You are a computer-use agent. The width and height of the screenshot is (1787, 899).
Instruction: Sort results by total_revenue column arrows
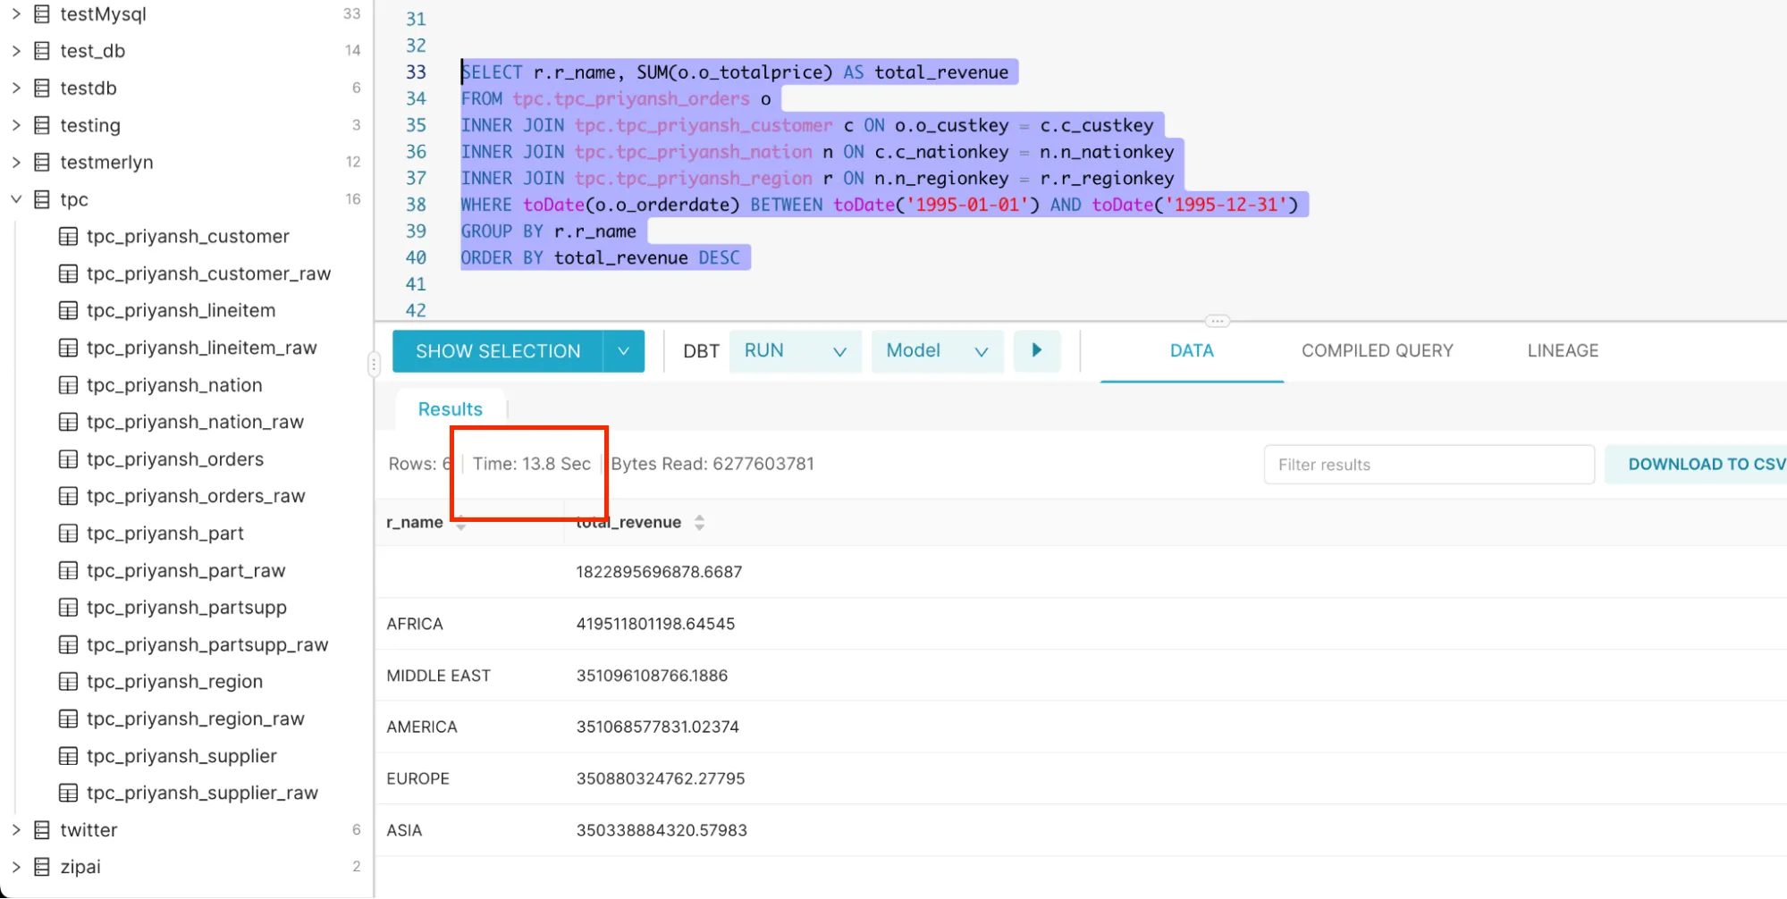(x=699, y=523)
